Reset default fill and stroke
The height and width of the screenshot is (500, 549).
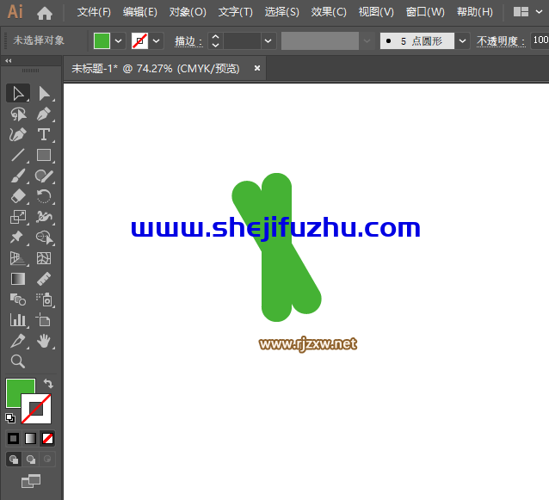10,418
